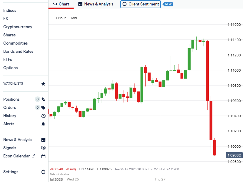Screen dimensions: 243x182
Task: Open the History clock icon
Action: [43, 116]
